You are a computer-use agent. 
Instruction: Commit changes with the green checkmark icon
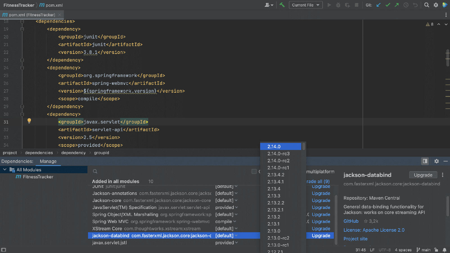(x=388, y=5)
